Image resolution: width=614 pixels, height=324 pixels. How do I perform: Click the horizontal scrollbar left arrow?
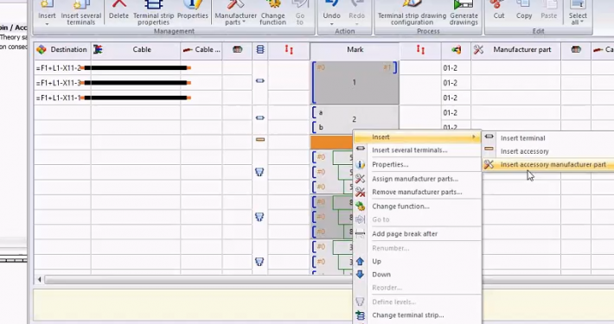[x=39, y=279]
